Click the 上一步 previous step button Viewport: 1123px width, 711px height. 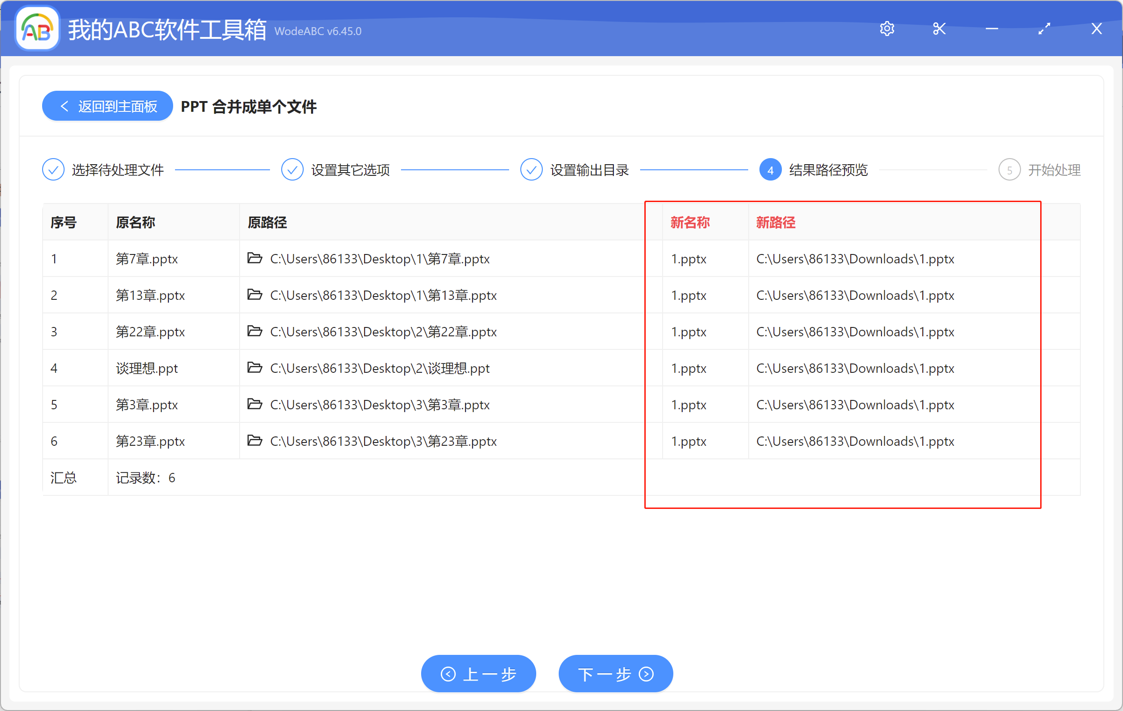[x=478, y=674]
